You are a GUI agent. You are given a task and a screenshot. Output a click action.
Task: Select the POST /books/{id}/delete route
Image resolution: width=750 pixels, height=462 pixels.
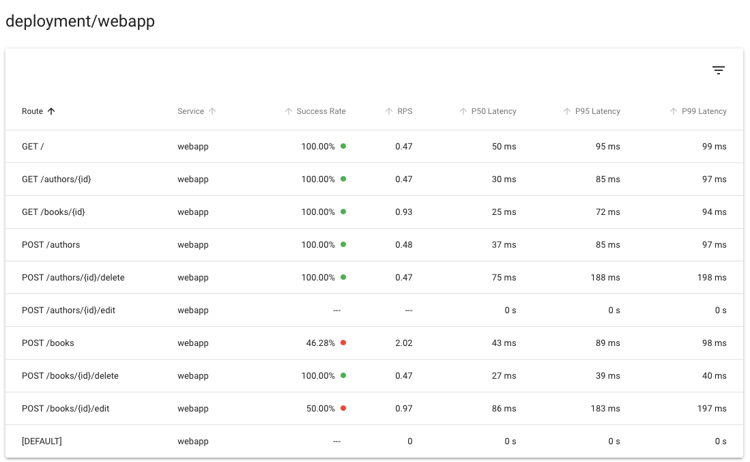(69, 375)
